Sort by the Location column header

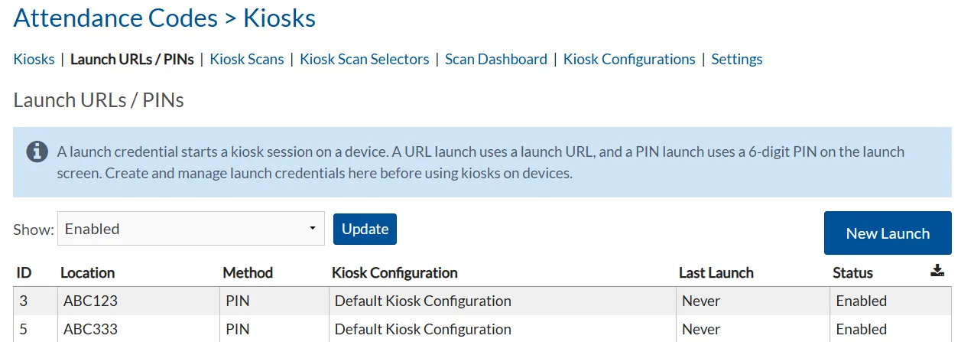tap(88, 272)
